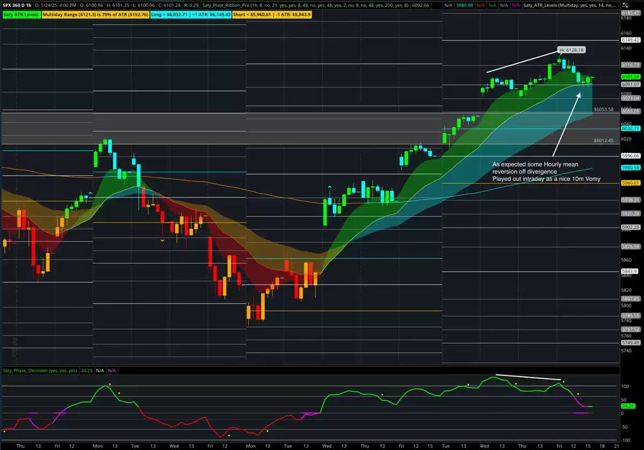Click the 5767.52 price axis tag
The image size is (644, 450).
(x=631, y=329)
